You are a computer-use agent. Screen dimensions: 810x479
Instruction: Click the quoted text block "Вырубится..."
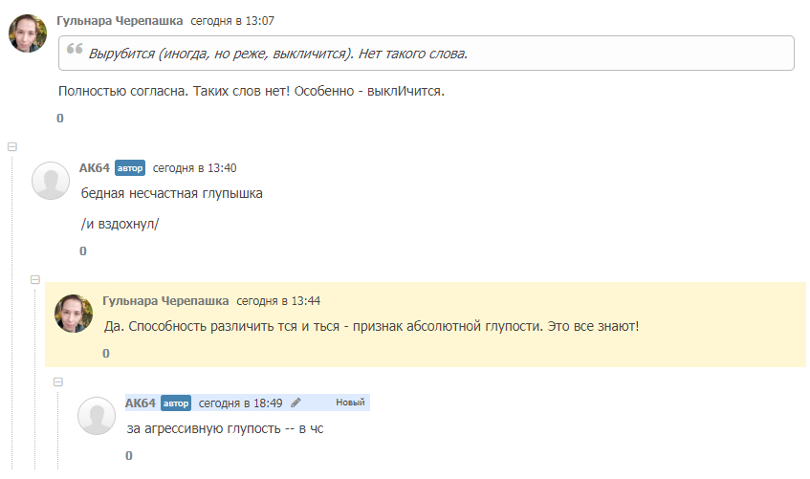pyautogui.click(x=427, y=53)
